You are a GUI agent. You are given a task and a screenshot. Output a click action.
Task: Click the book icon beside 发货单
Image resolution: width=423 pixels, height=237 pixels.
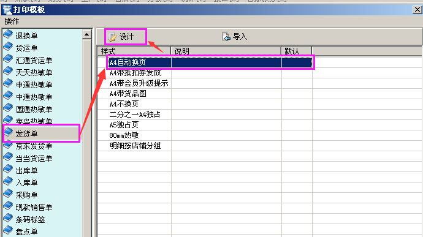[8, 132]
